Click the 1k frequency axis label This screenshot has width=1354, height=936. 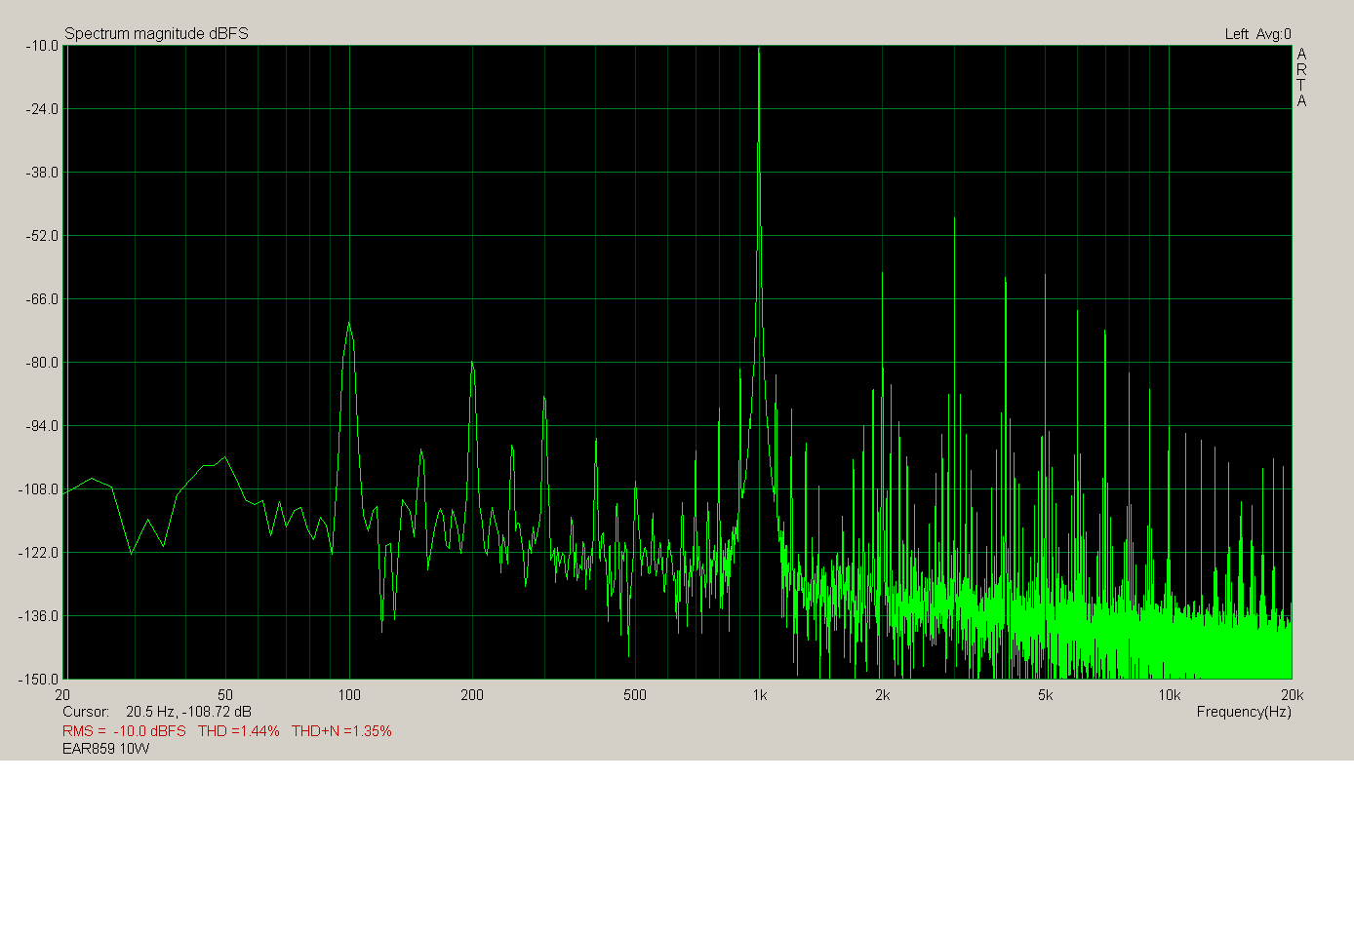pos(759,695)
